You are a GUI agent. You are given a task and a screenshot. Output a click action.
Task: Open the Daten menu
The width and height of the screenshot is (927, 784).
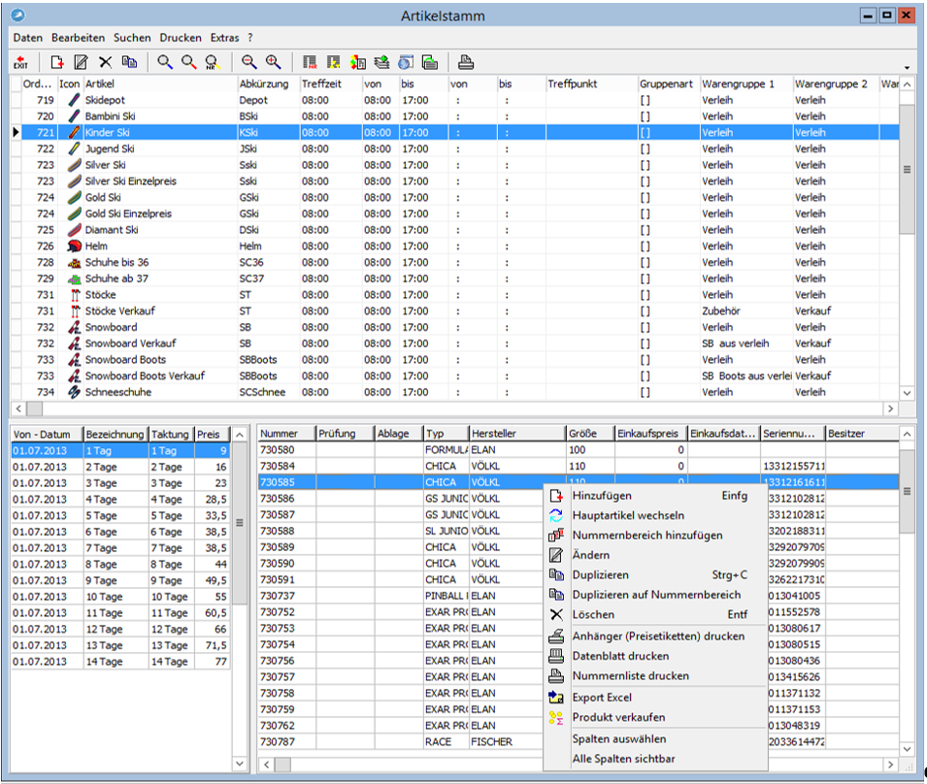(x=28, y=38)
